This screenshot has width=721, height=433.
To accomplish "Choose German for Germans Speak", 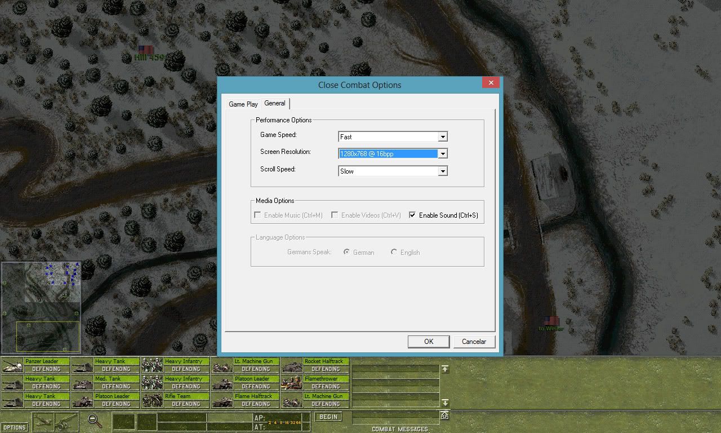I will point(347,252).
